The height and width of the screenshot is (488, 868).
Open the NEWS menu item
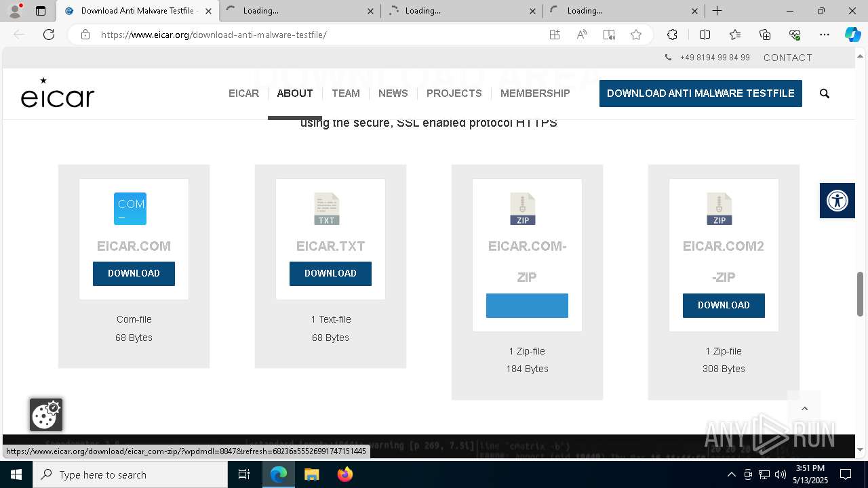[393, 94]
